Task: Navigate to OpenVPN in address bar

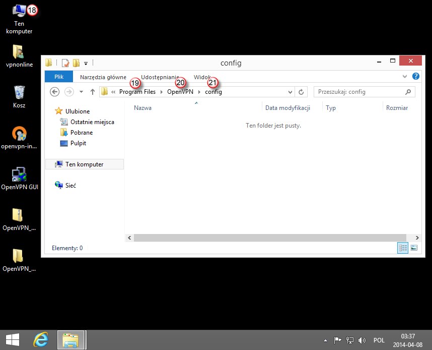Action: click(180, 92)
